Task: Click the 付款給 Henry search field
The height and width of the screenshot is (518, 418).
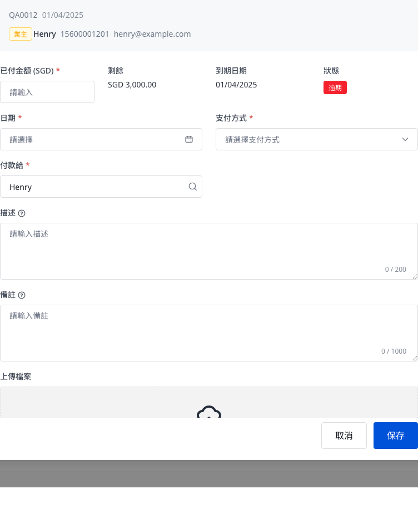Action: (101, 187)
